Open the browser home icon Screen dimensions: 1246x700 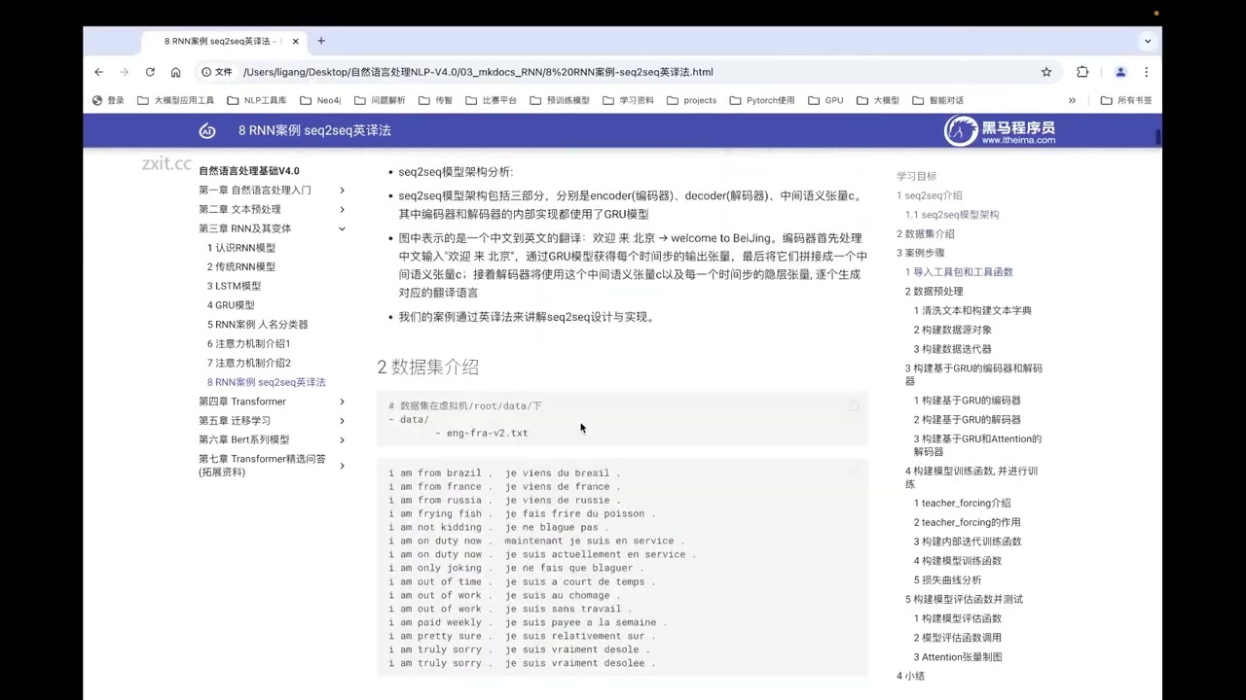[175, 72]
